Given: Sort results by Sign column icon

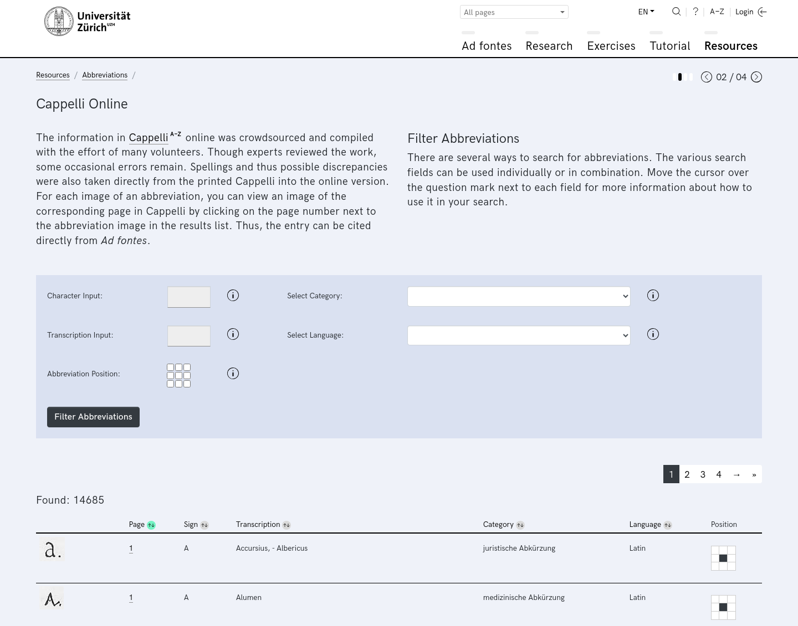Looking at the screenshot, I should coord(204,525).
